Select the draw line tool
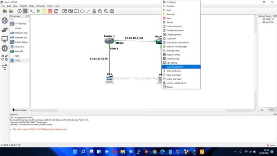Image resolution: width=277 pixels, height=156 pixels. pyautogui.click(x=88, y=11)
